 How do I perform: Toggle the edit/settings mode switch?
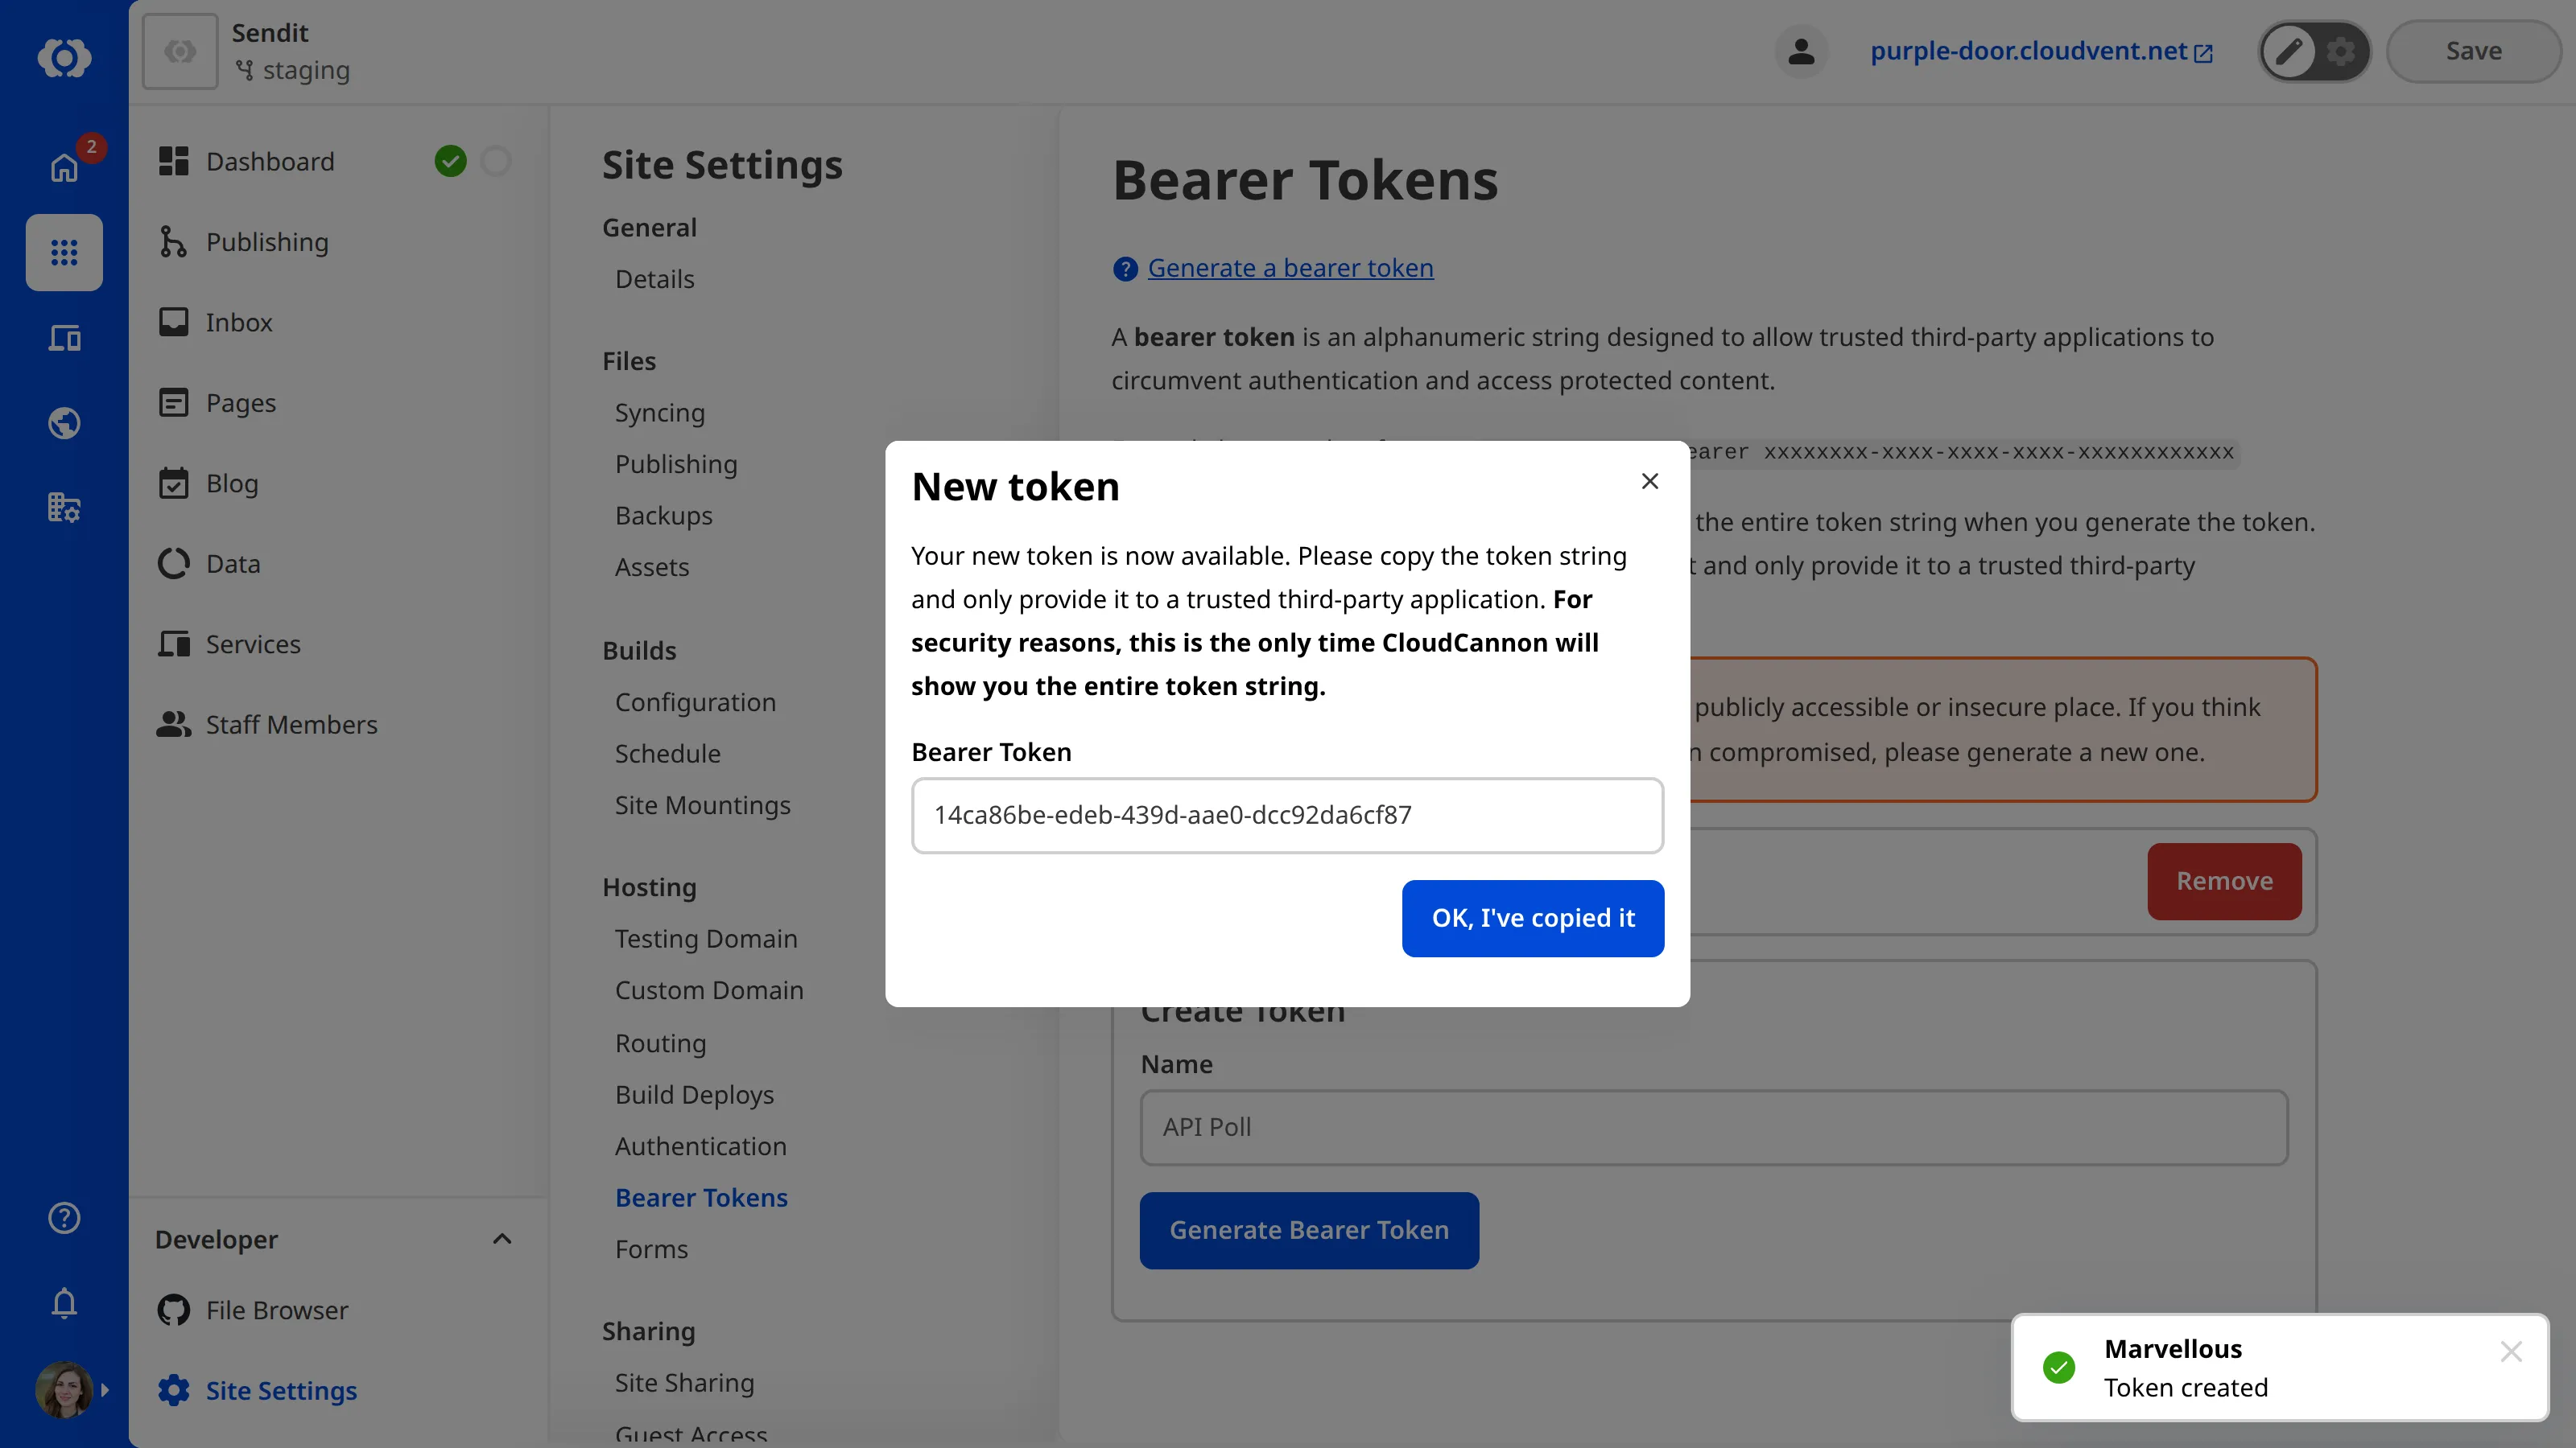[2314, 51]
